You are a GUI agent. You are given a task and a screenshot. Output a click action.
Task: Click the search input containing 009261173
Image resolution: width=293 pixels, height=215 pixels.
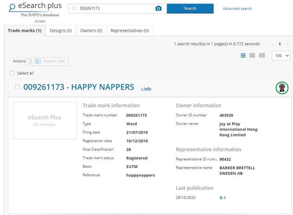click(118, 9)
